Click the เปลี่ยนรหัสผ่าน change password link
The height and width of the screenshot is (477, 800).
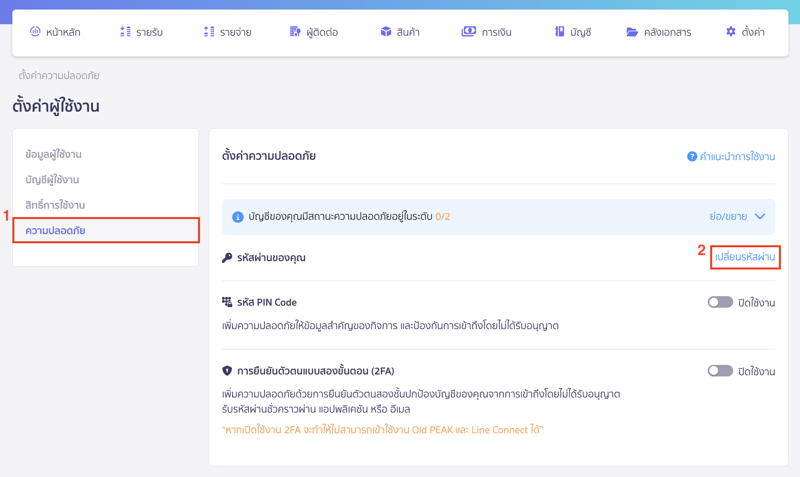pyautogui.click(x=744, y=257)
